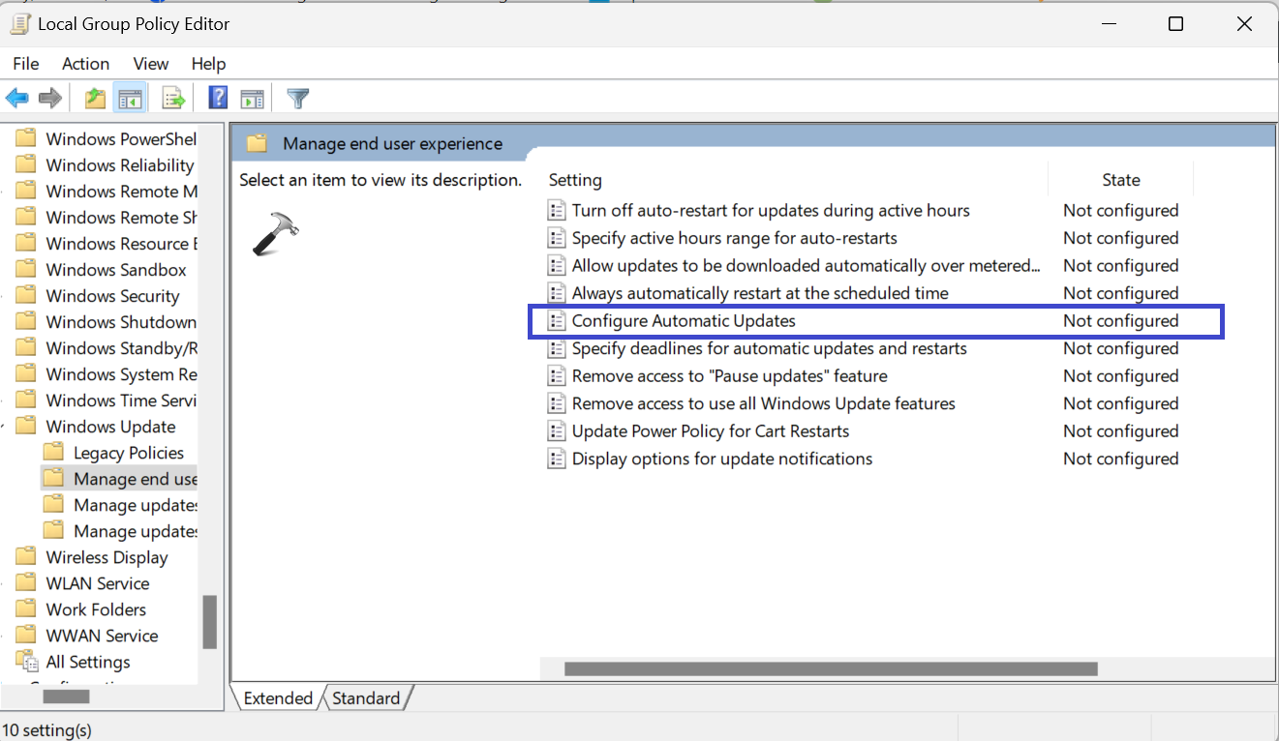Click the horizontal scrollbar thumb under the console tree

(66, 697)
